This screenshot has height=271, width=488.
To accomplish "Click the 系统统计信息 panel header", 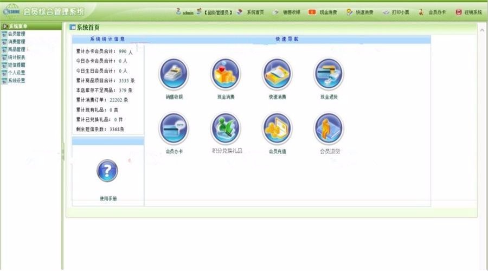I will (107, 39).
